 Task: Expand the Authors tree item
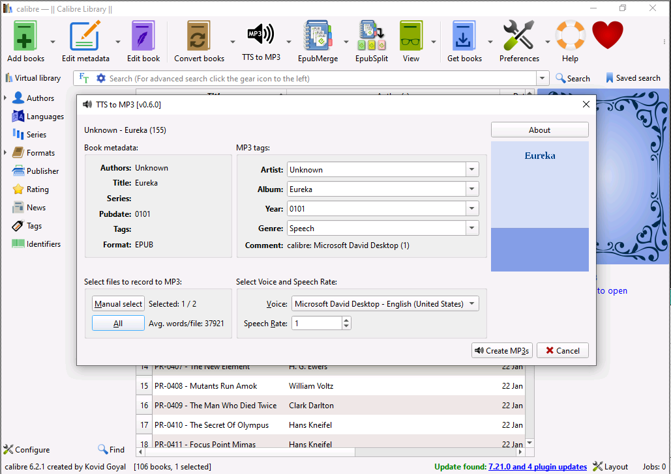click(x=6, y=98)
